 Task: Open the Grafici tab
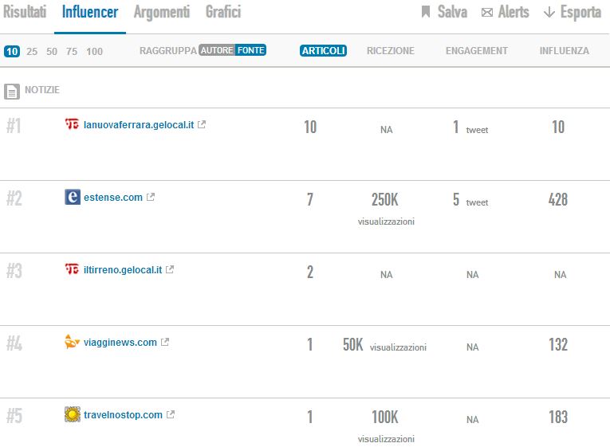(x=223, y=12)
